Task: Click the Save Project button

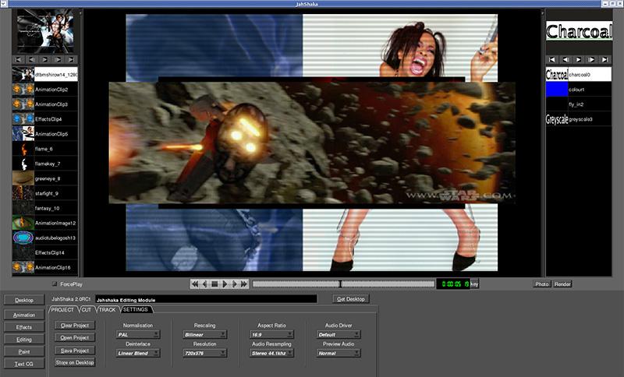Action: pos(75,351)
